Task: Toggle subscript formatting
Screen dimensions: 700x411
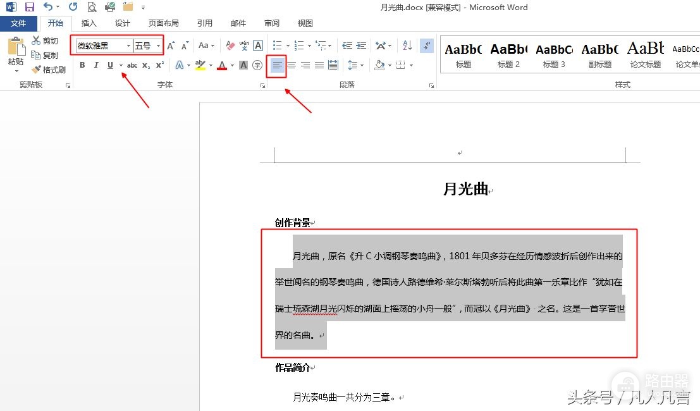Action: click(147, 65)
